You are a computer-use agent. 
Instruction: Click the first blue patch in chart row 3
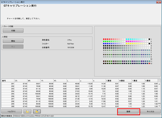(x=104, y=44)
